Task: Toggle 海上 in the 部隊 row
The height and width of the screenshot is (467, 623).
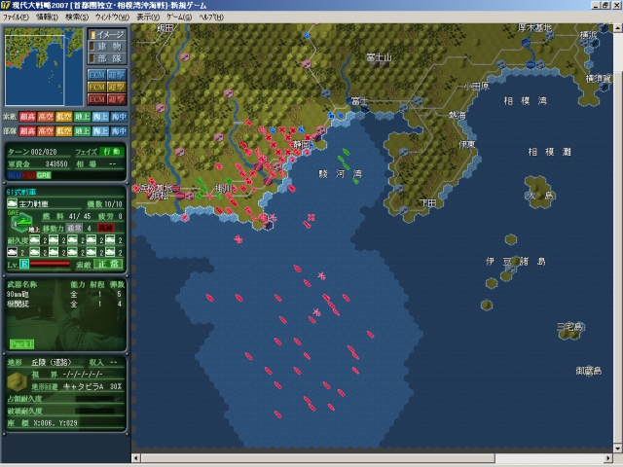Action: 100,131
